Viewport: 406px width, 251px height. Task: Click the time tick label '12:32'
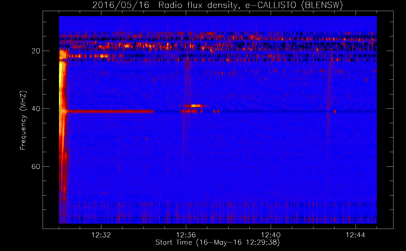(101, 235)
